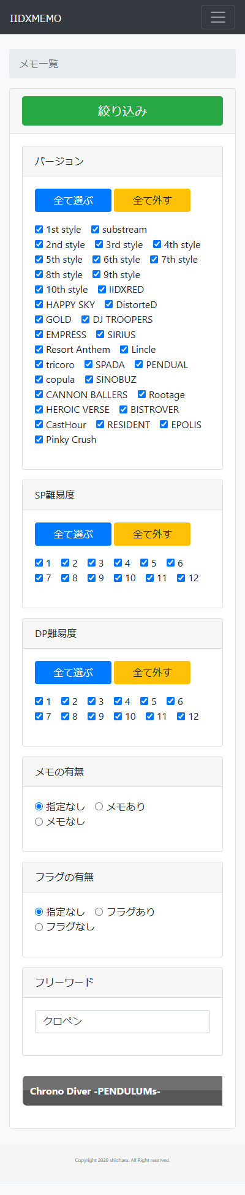The image size is (245, 1195).
Task: Open the hamburger navigation menu
Action: pyautogui.click(x=218, y=17)
